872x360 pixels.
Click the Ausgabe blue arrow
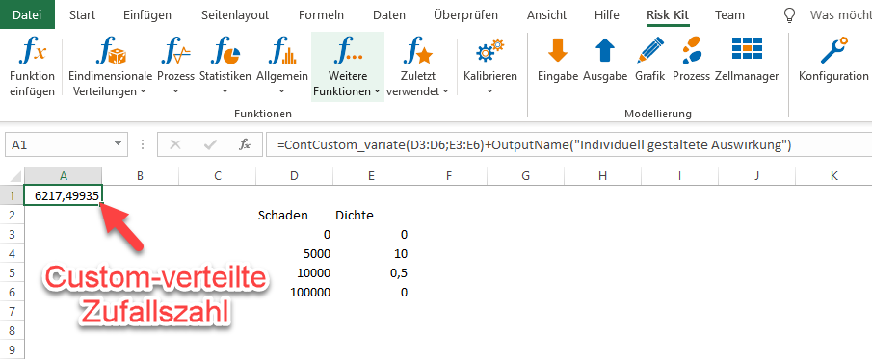coord(605,50)
